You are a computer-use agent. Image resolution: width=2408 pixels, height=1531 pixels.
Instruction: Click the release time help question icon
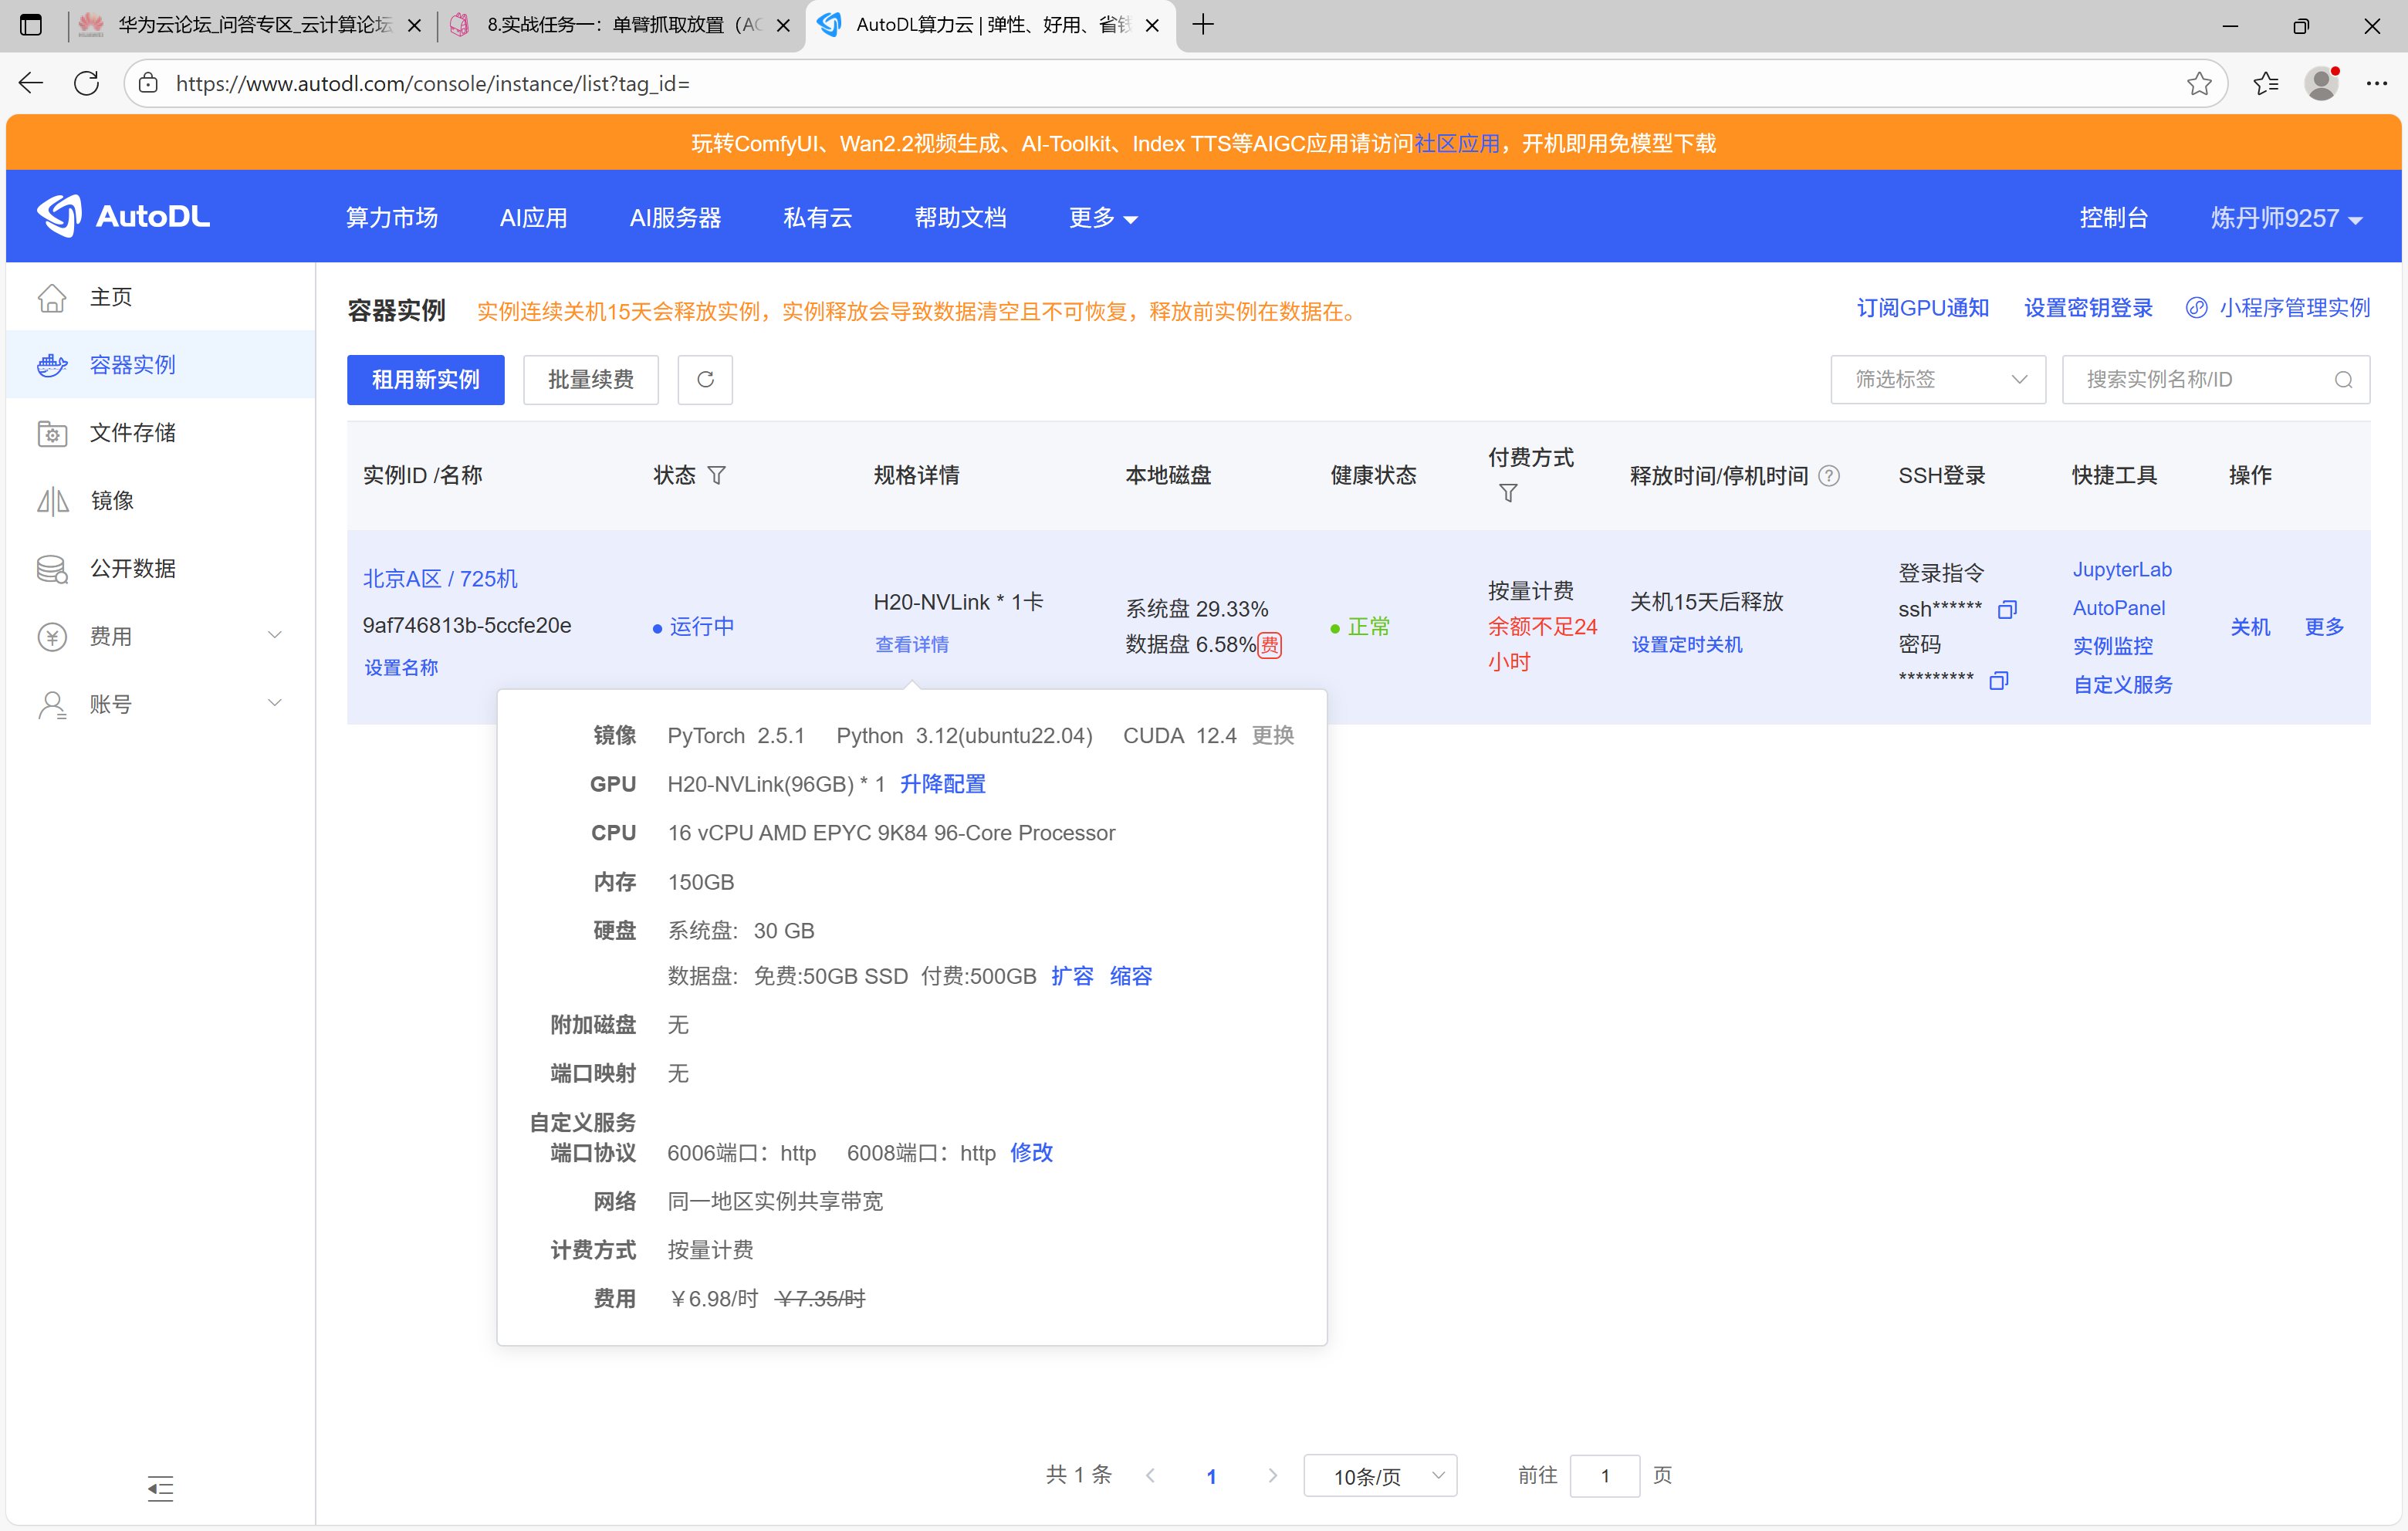1829,476
